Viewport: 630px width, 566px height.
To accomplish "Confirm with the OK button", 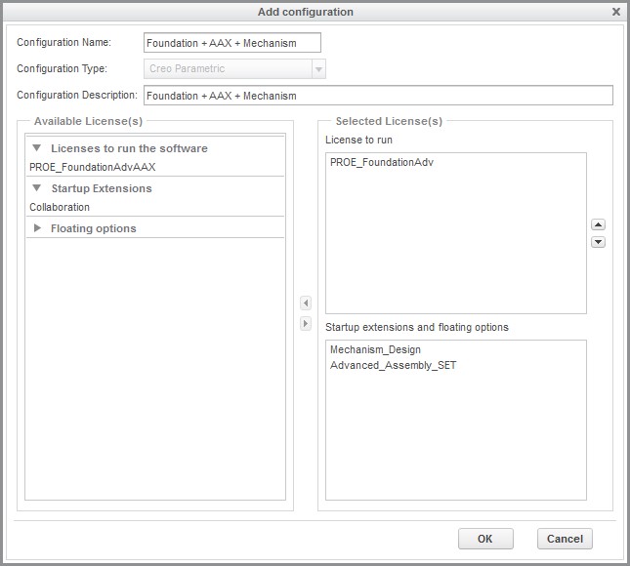I will [485, 539].
